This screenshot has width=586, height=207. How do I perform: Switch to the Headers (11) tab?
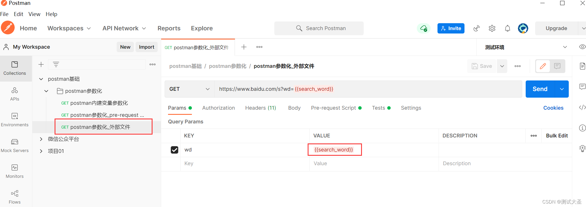tap(261, 108)
